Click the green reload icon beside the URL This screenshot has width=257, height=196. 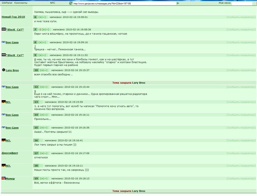71,3
